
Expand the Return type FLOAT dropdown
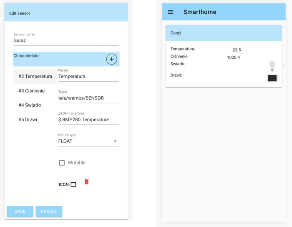coord(88,141)
